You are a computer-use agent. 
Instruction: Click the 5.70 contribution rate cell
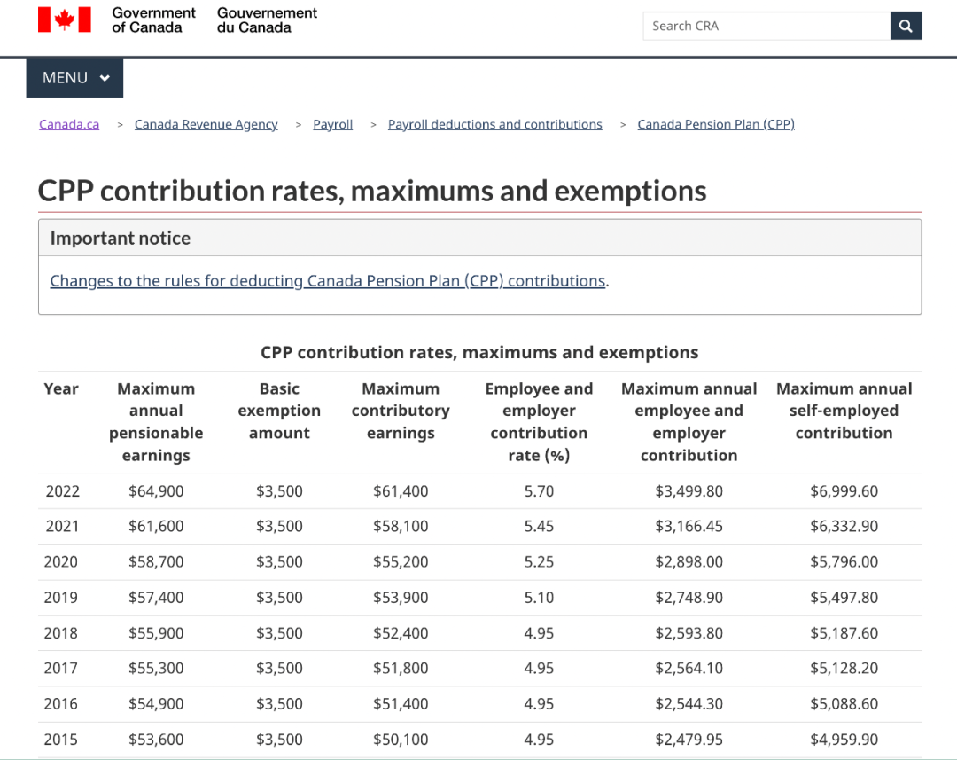point(539,491)
